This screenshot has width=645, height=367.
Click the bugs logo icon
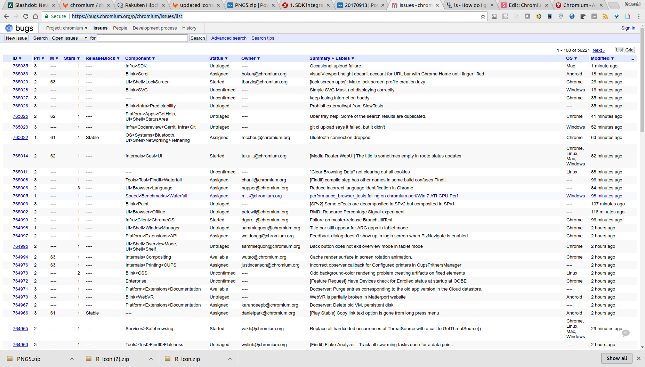[9, 28]
